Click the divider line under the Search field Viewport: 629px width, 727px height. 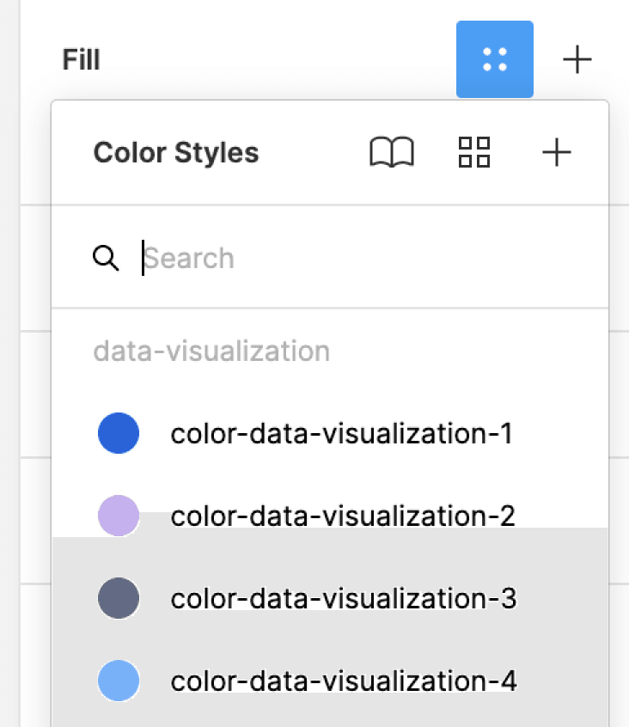pyautogui.click(x=330, y=308)
